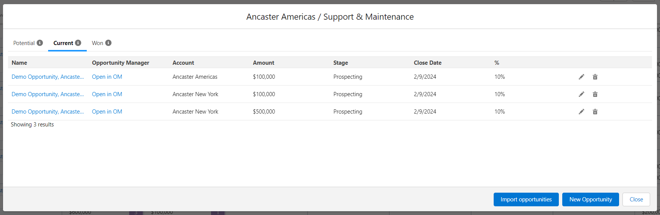The image size is (660, 215).
Task: Switch to the Won tab
Action: [97, 43]
